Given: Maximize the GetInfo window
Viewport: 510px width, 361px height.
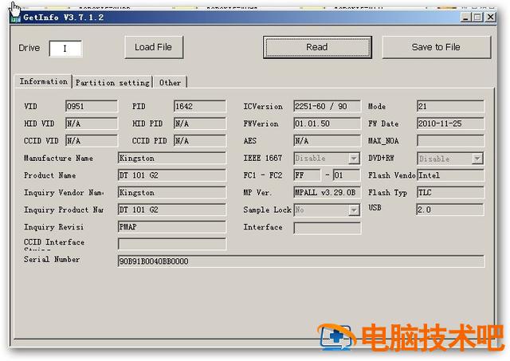Looking at the screenshot, I should [478, 18].
